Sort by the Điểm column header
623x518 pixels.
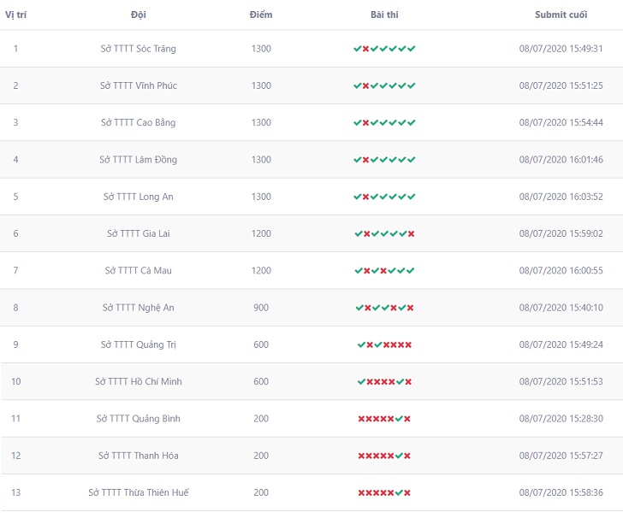(x=261, y=15)
